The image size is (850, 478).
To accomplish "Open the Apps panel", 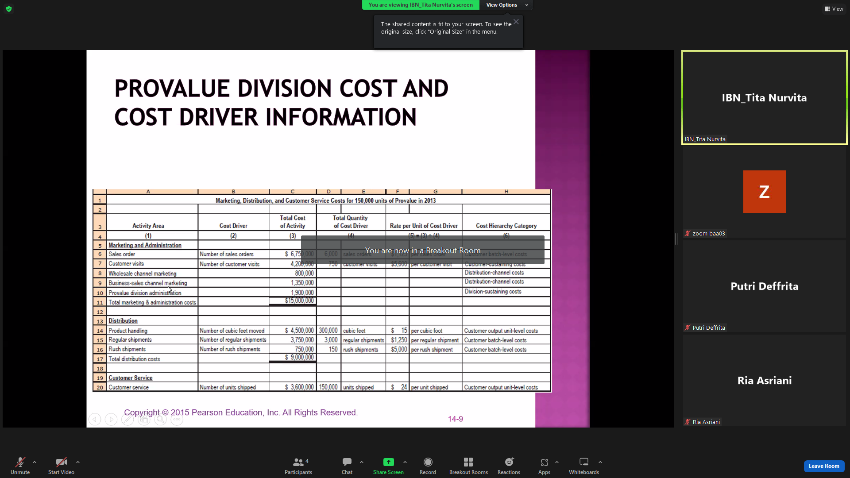I will [544, 466].
